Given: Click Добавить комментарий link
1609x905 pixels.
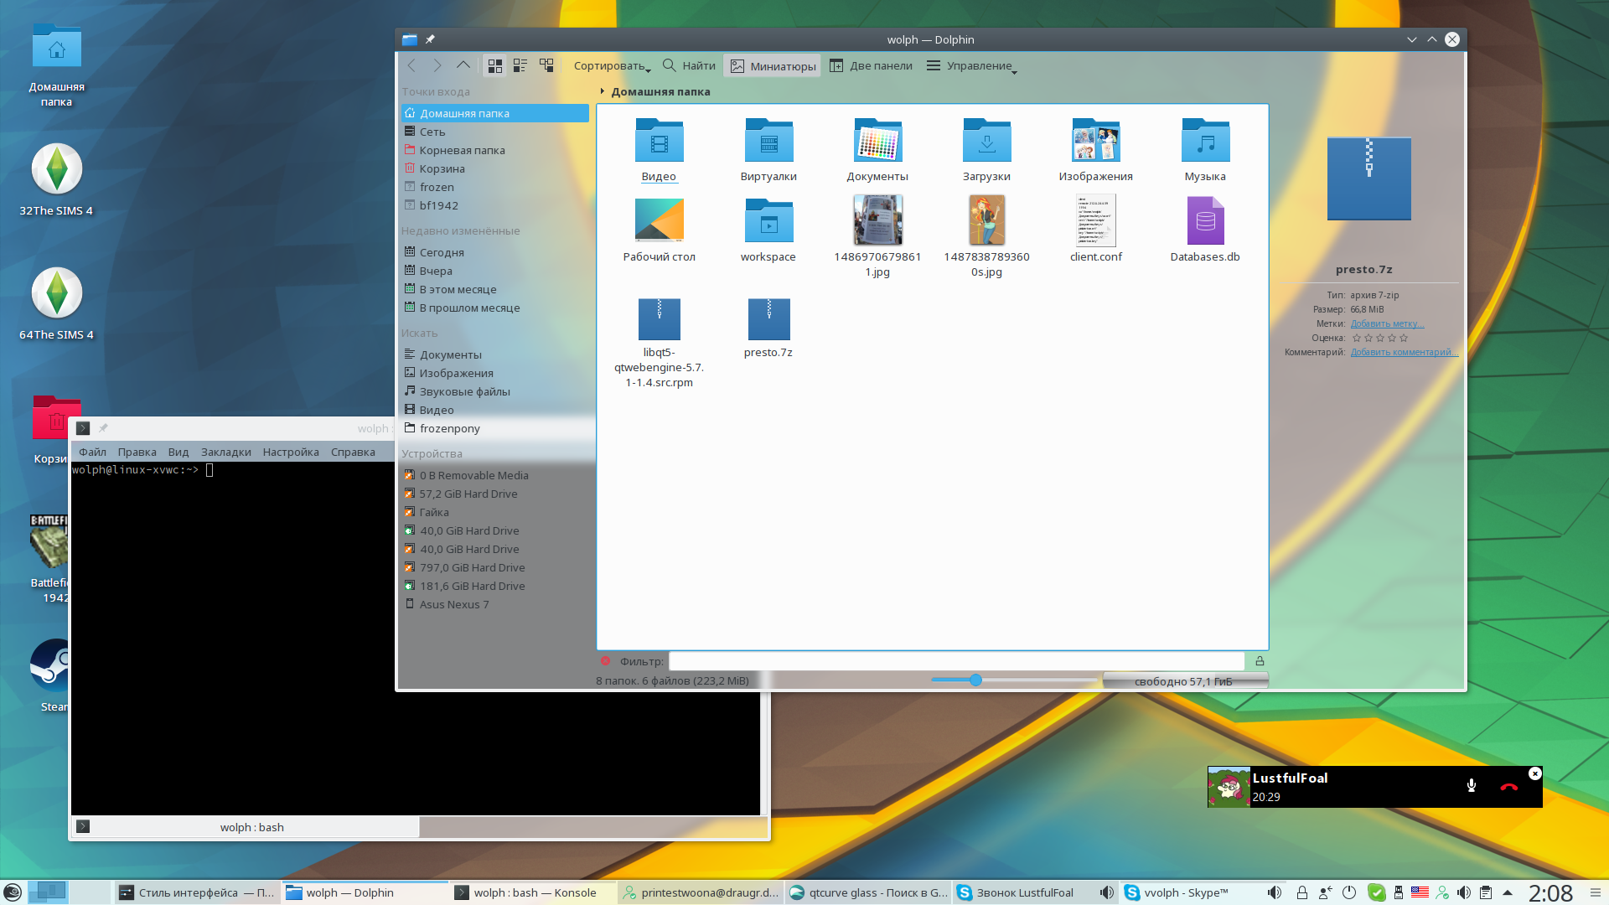Looking at the screenshot, I should (x=1404, y=352).
